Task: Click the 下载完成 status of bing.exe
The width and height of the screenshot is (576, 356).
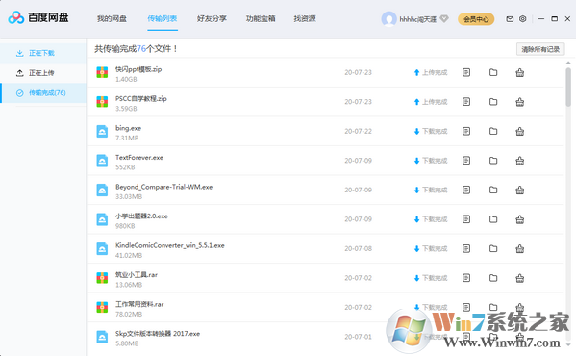Action: (431, 131)
